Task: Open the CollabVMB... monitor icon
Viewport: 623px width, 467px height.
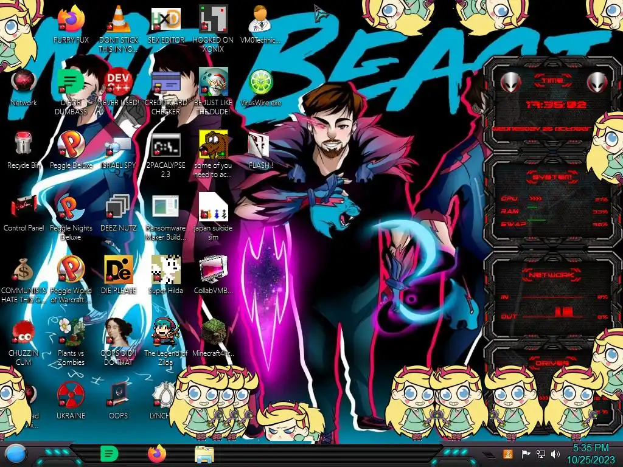Action: tap(213, 269)
